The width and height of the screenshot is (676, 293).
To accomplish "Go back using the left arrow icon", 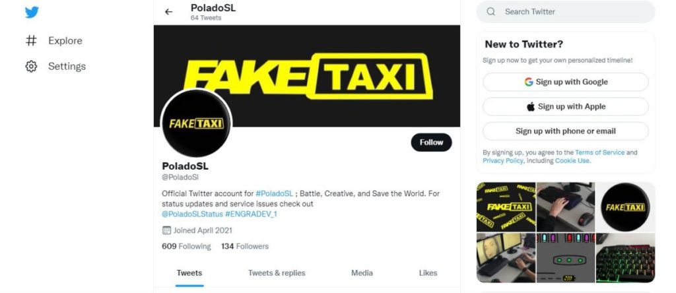I will (x=168, y=12).
